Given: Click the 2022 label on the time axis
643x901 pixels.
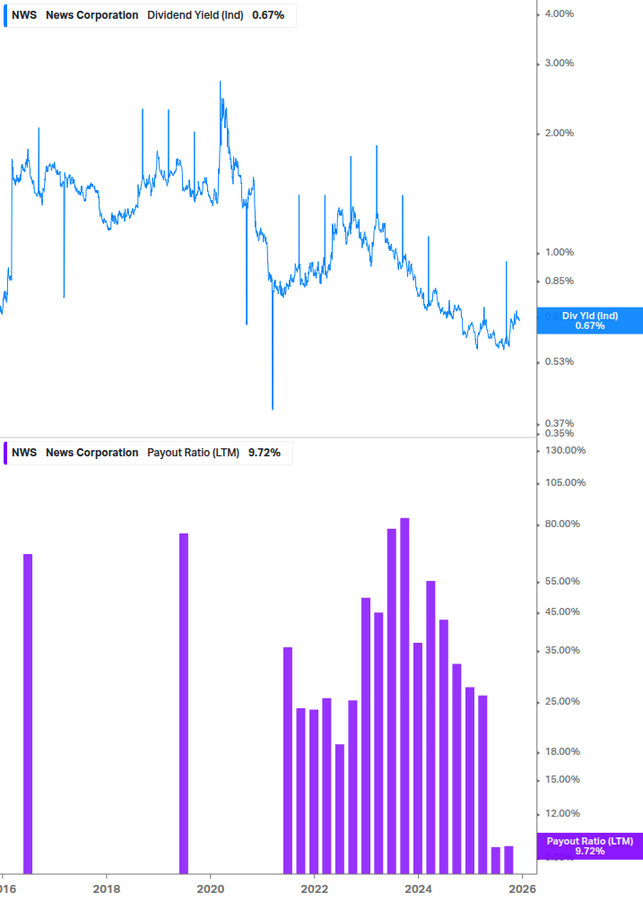Looking at the screenshot, I should [x=314, y=888].
